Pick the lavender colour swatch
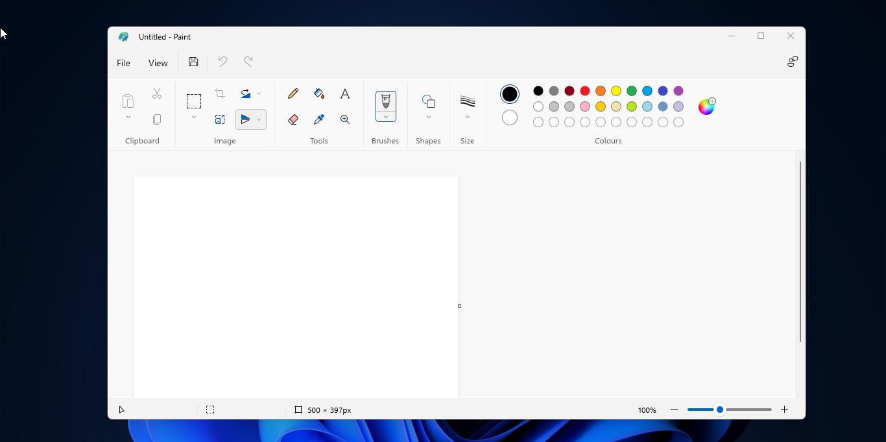Viewport: 886px width, 442px height. point(678,106)
